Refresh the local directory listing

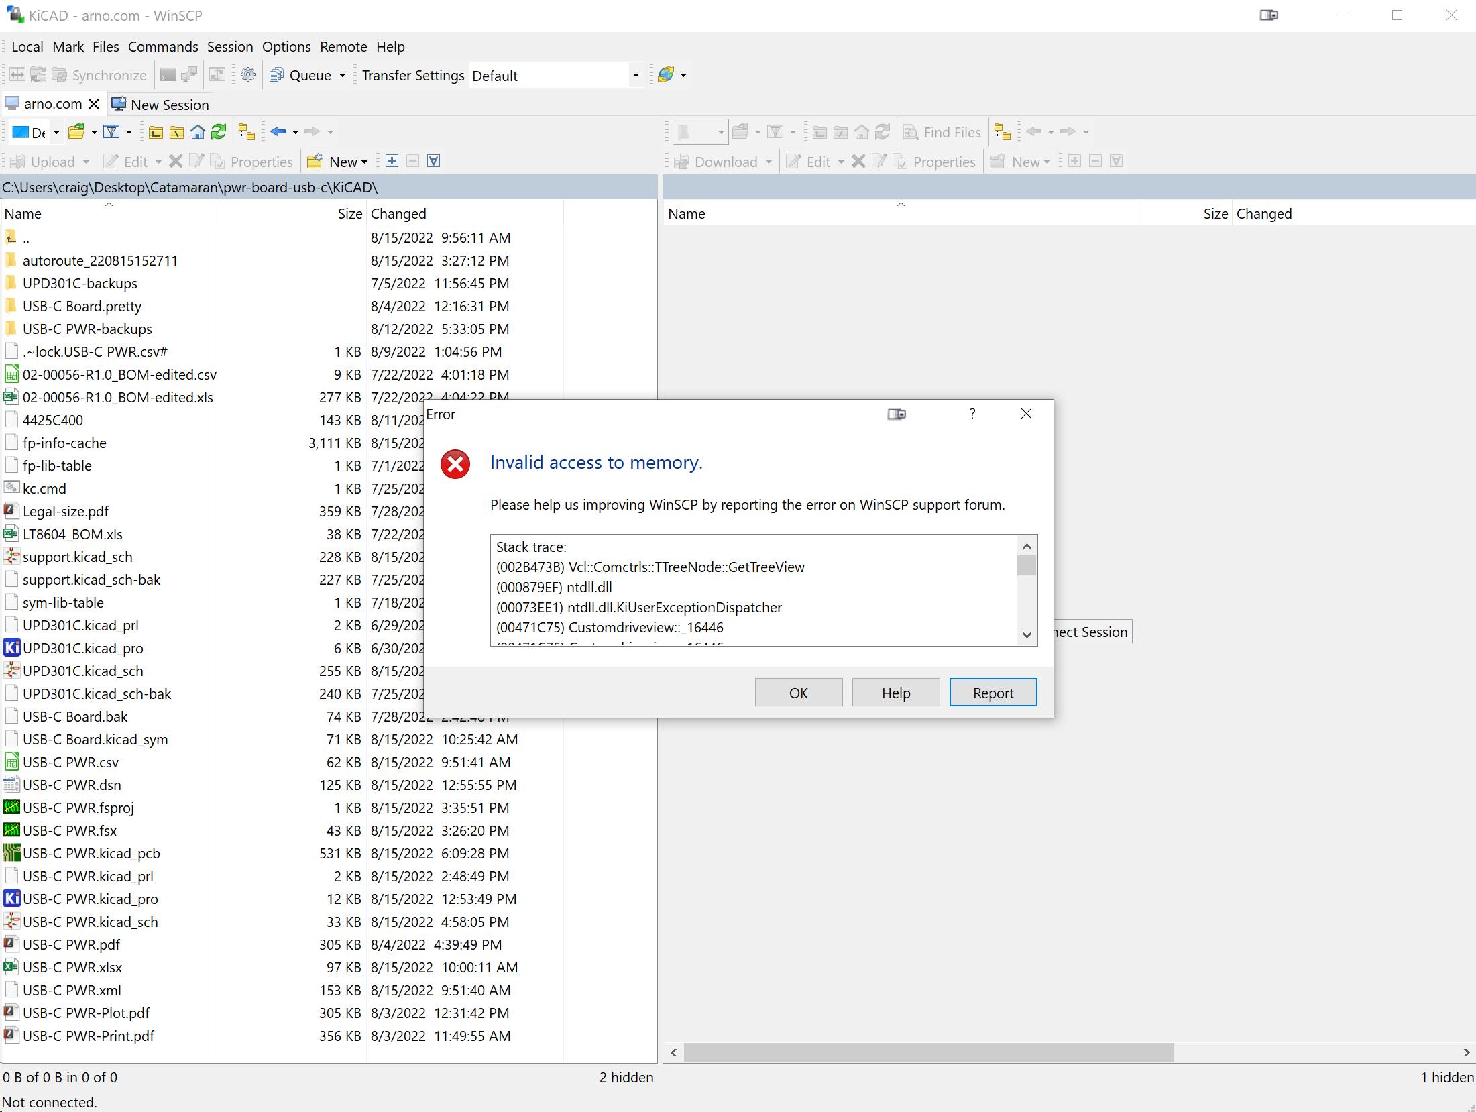pos(219,132)
